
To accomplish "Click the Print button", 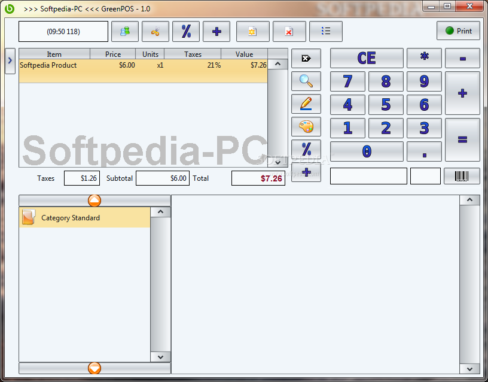I will click(458, 31).
